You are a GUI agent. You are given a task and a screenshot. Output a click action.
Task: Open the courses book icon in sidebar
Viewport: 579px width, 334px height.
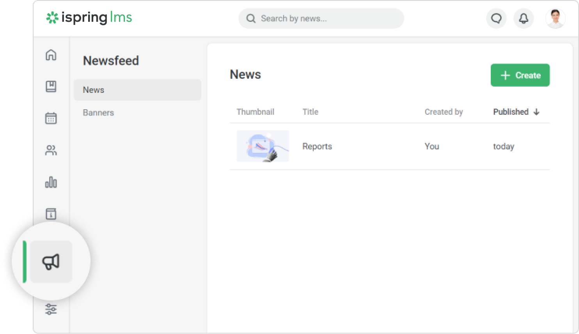pos(51,87)
